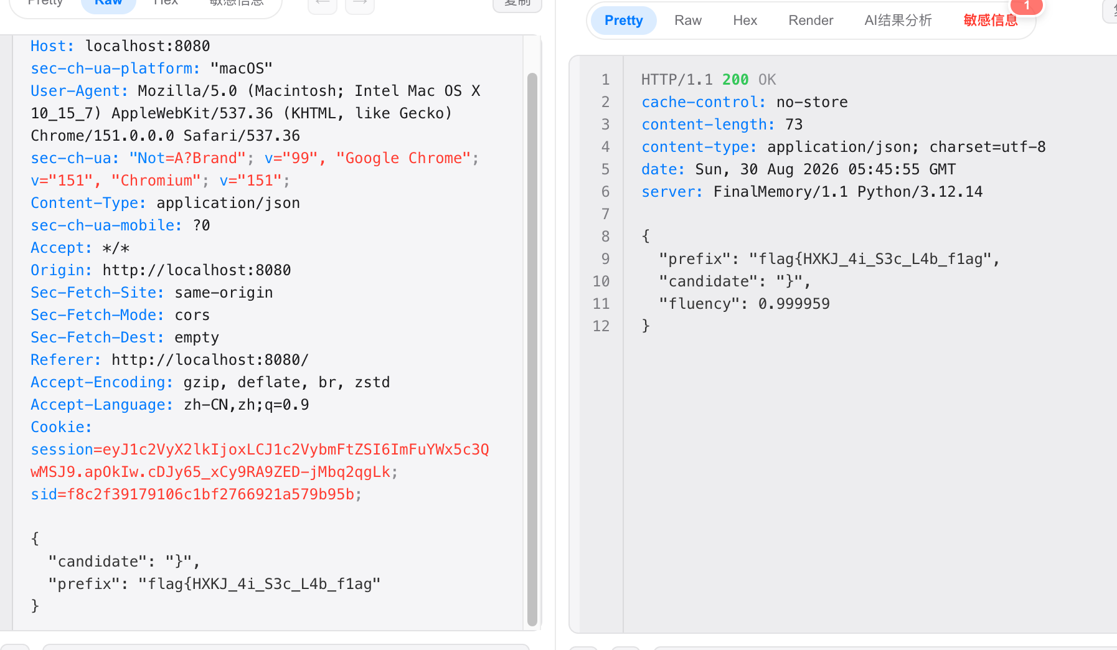Click the red notification badge showing 1
This screenshot has width=1117, height=650.
click(1026, 6)
